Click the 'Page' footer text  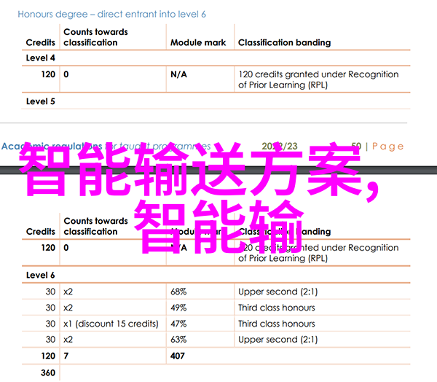coord(387,147)
